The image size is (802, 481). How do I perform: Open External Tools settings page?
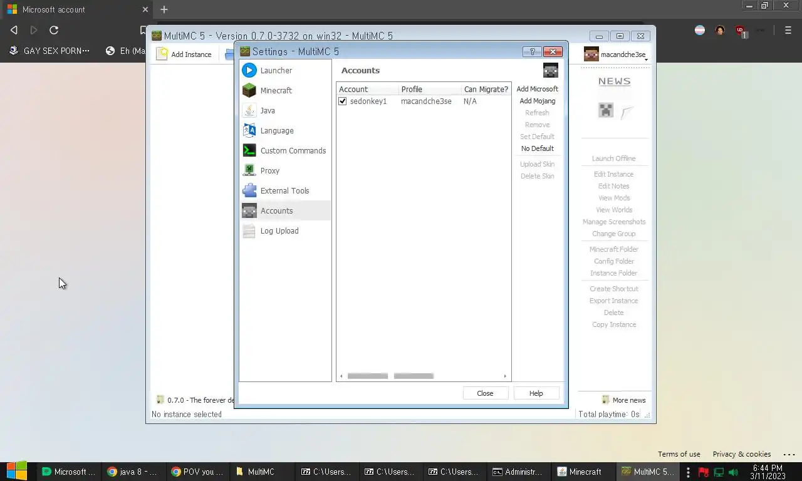[x=285, y=190]
